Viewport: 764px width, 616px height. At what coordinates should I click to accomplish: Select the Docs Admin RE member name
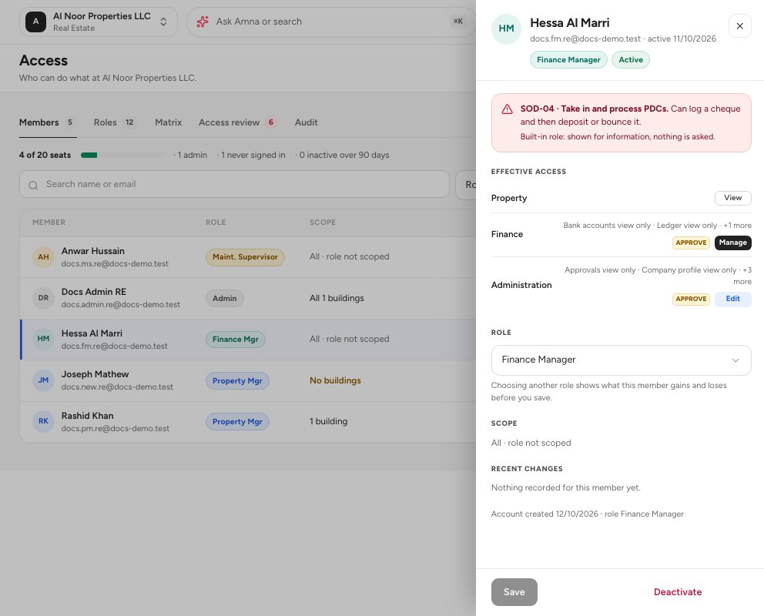93,292
